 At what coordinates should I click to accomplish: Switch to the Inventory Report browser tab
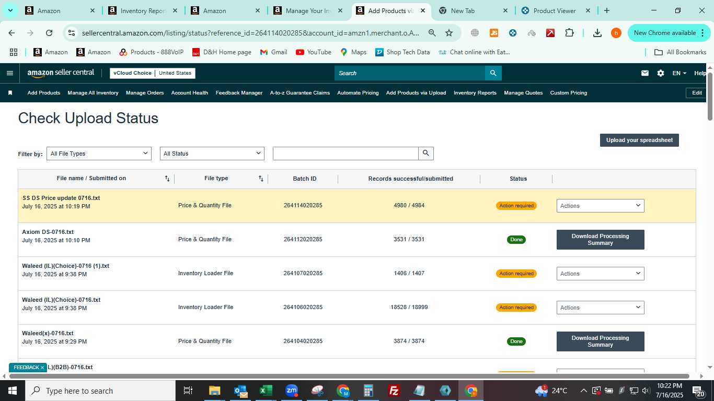(x=143, y=10)
